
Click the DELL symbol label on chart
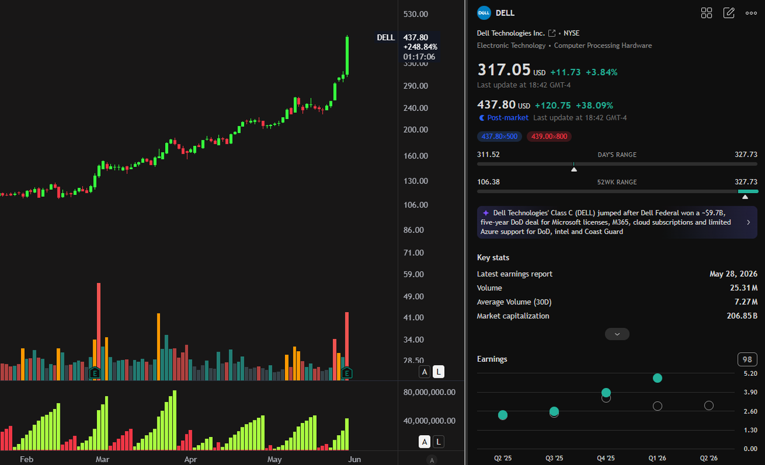tap(386, 38)
